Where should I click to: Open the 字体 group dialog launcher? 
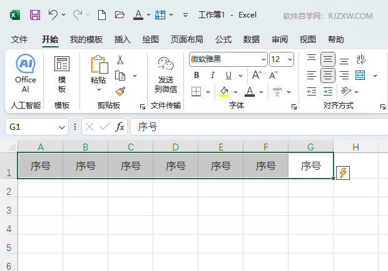(x=294, y=107)
